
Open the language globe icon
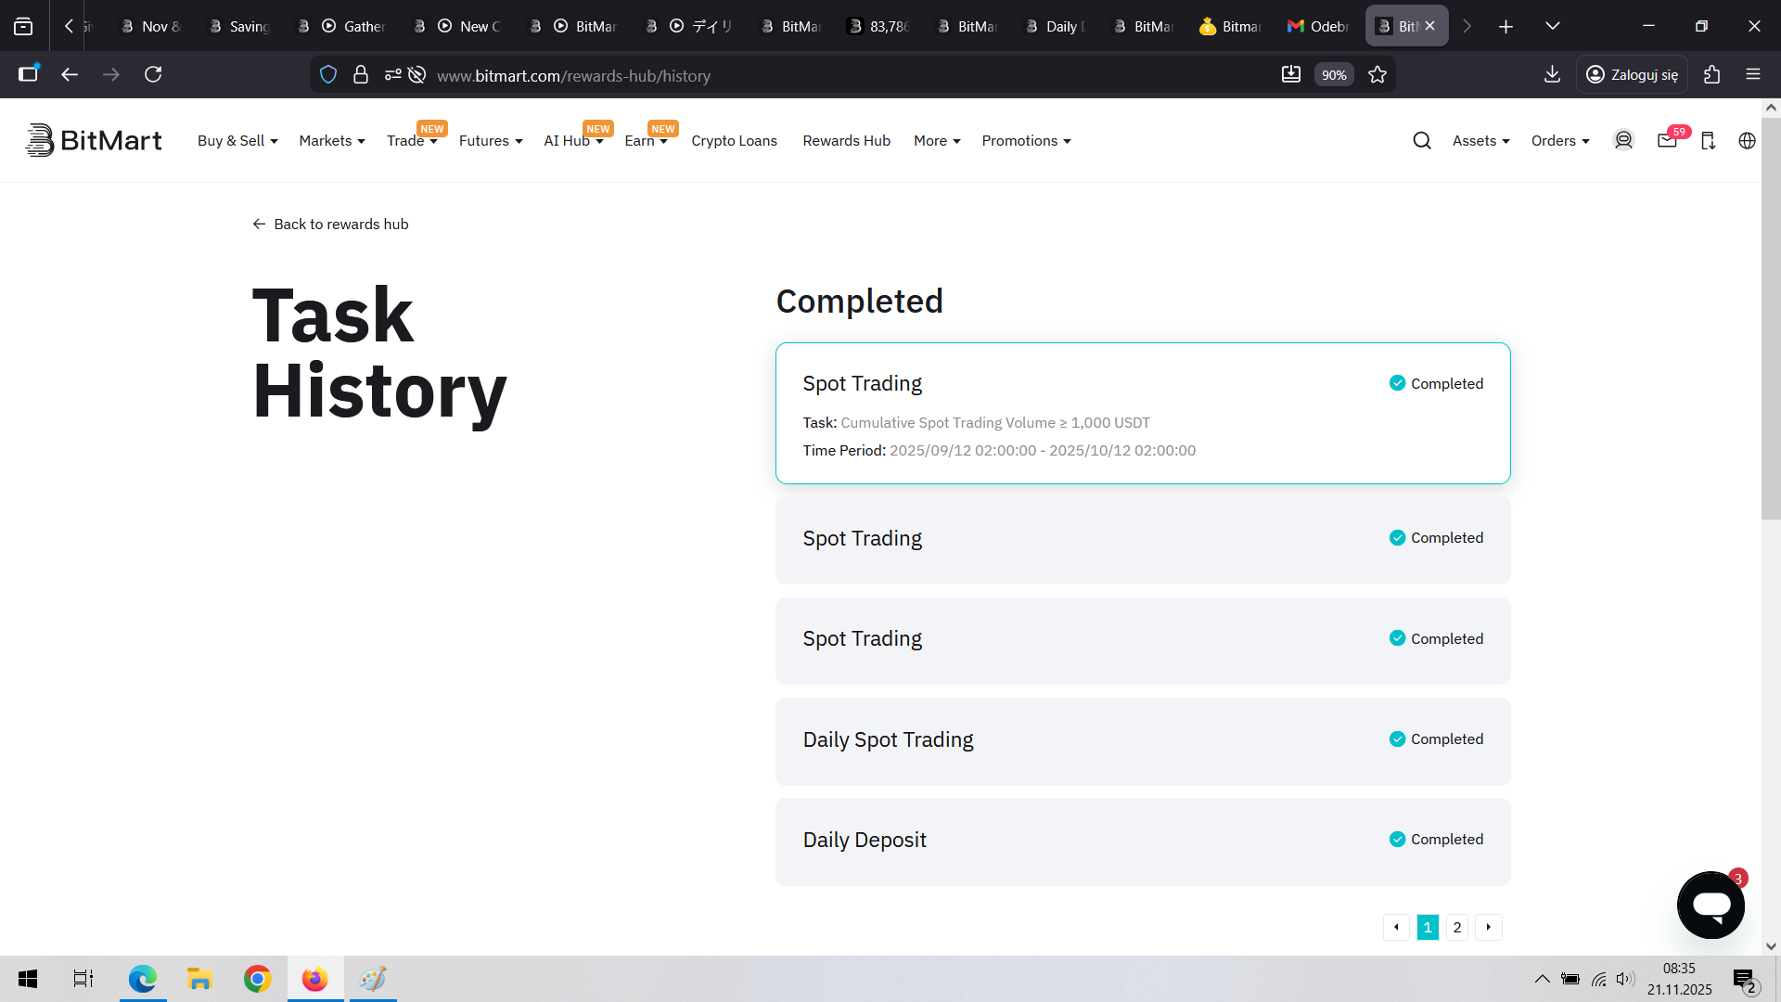pyautogui.click(x=1747, y=141)
